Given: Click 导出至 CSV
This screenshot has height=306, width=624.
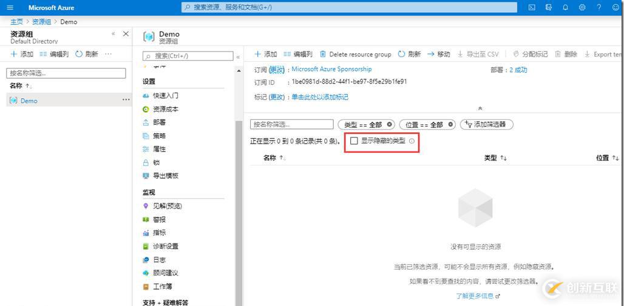Looking at the screenshot, I should [x=478, y=54].
